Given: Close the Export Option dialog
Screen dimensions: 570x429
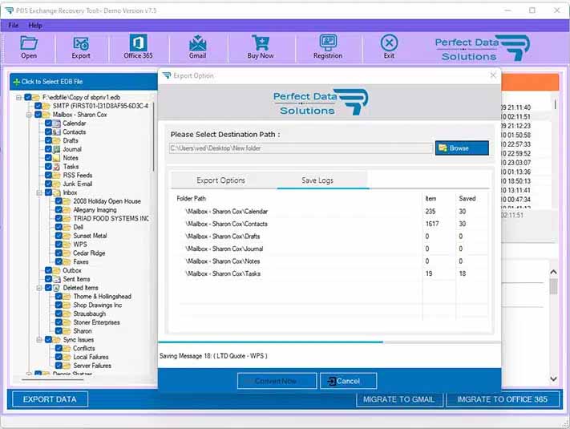Looking at the screenshot, I should click(x=493, y=75).
